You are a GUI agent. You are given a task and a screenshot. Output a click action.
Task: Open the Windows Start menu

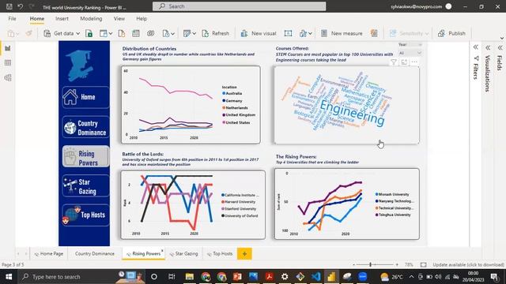tap(9, 277)
